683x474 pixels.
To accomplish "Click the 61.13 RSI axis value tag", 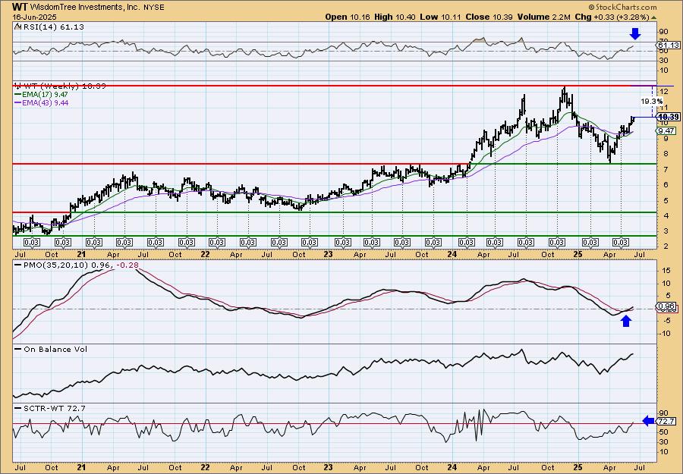I will click(668, 46).
